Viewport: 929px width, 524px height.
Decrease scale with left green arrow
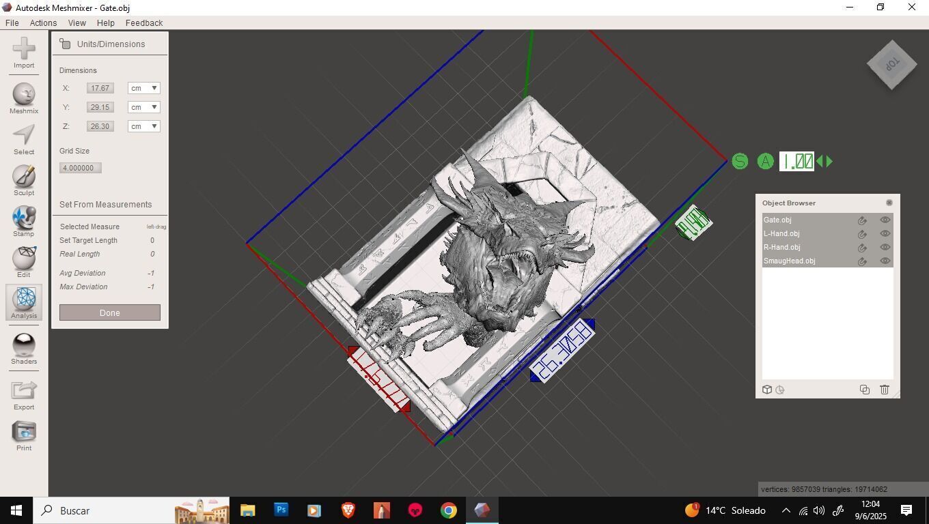pos(820,162)
